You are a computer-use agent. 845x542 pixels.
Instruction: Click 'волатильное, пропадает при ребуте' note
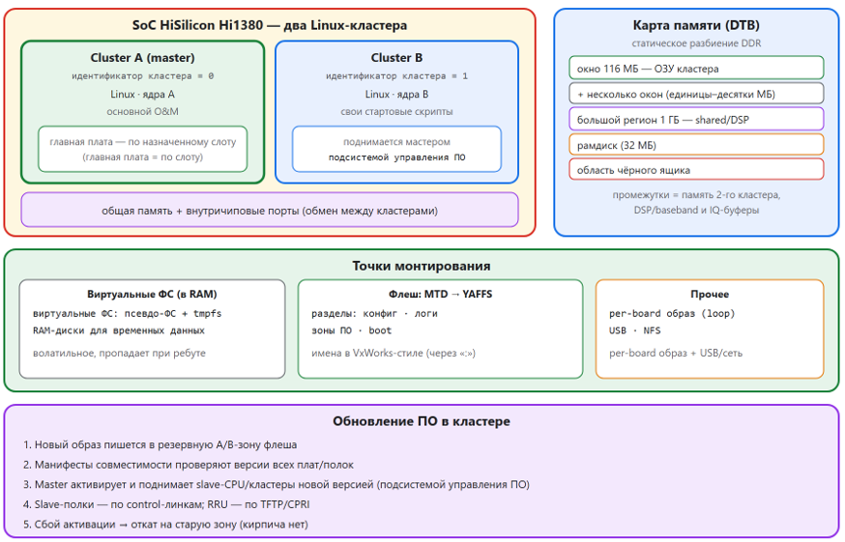[119, 354]
